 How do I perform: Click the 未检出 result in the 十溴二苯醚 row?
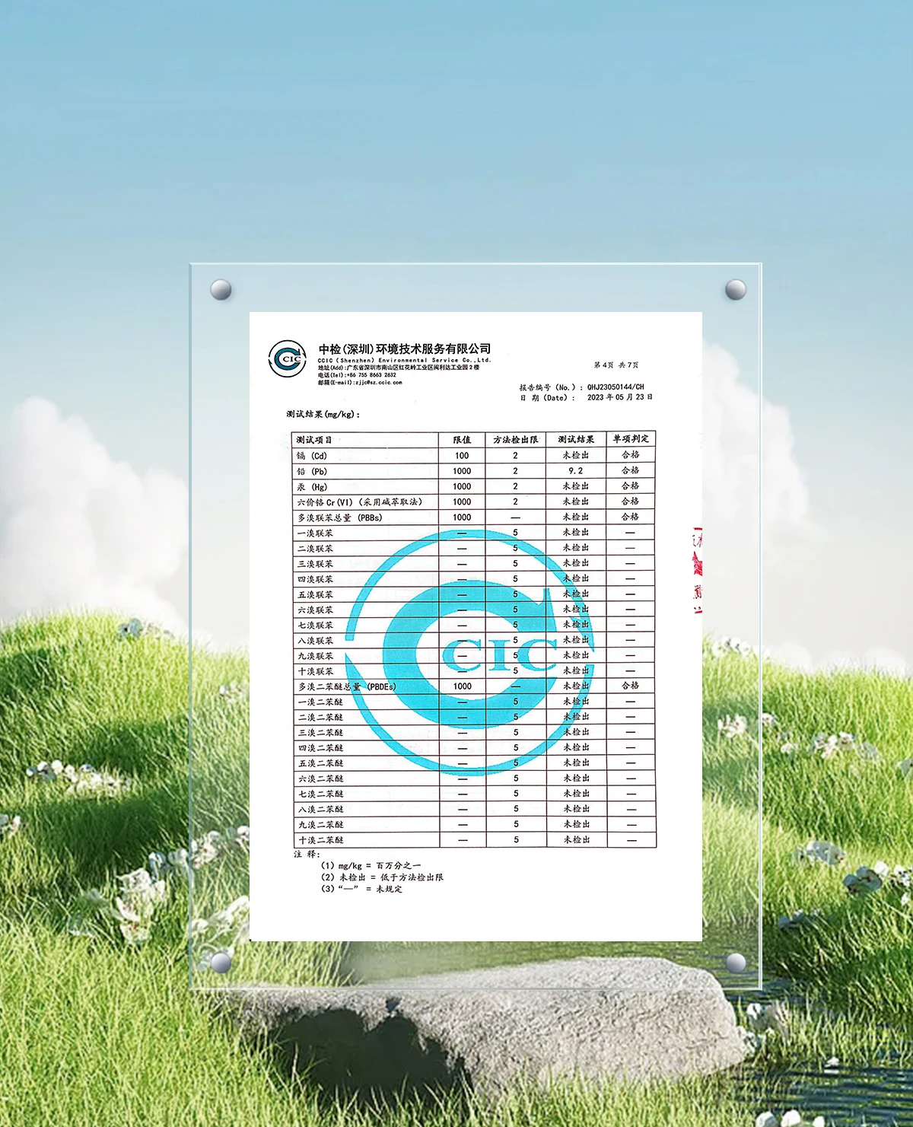pos(577,839)
